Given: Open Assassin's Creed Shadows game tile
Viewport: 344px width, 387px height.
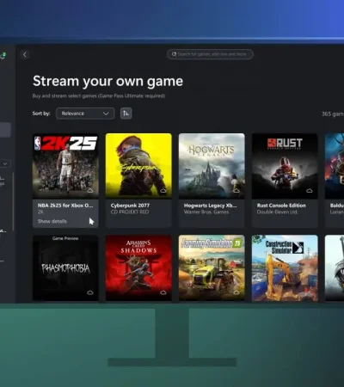Looking at the screenshot, I should click(x=138, y=268).
